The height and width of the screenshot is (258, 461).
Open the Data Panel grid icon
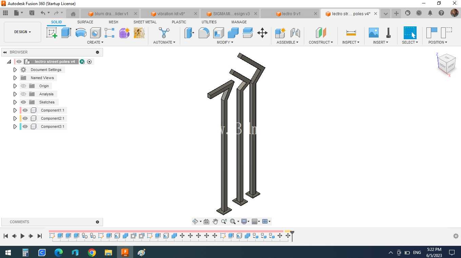click(5, 13)
